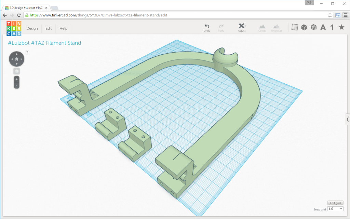
Task: Open the Snap grid dropdown
Action: [335, 209]
